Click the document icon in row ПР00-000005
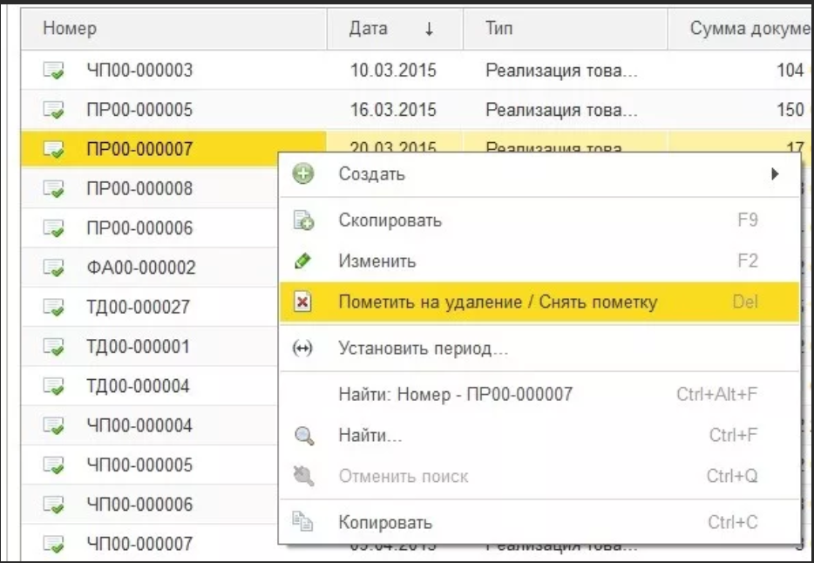Image resolution: width=814 pixels, height=563 pixels. pyautogui.click(x=53, y=110)
